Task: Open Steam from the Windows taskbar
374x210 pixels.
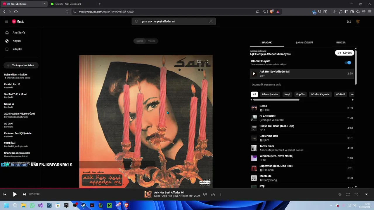Action: pos(84,205)
